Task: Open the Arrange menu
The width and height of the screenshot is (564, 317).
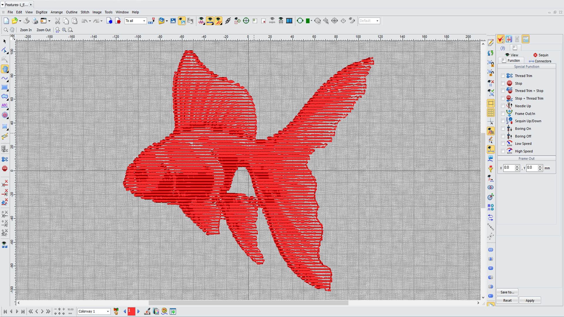Action: click(x=56, y=12)
